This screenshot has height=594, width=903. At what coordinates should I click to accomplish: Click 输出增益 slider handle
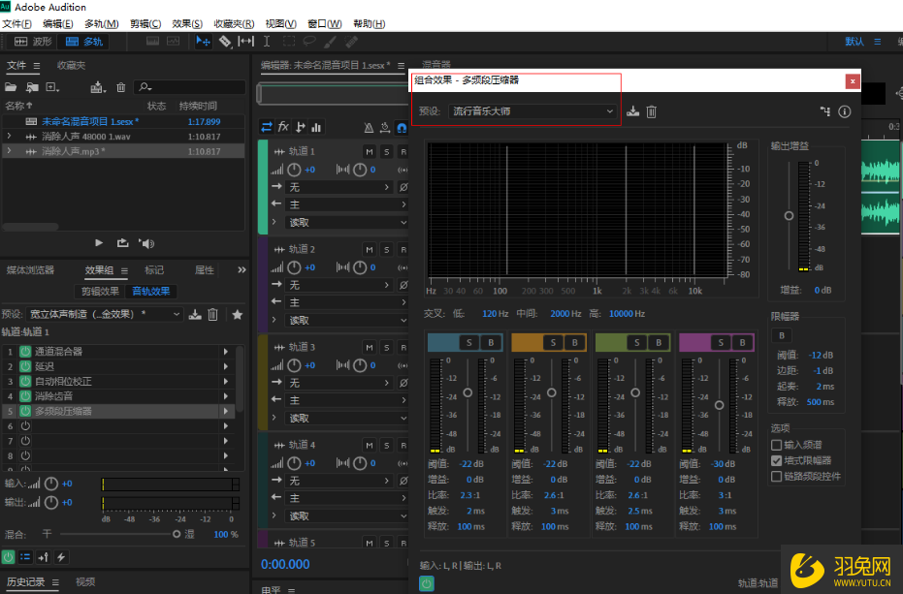point(789,216)
